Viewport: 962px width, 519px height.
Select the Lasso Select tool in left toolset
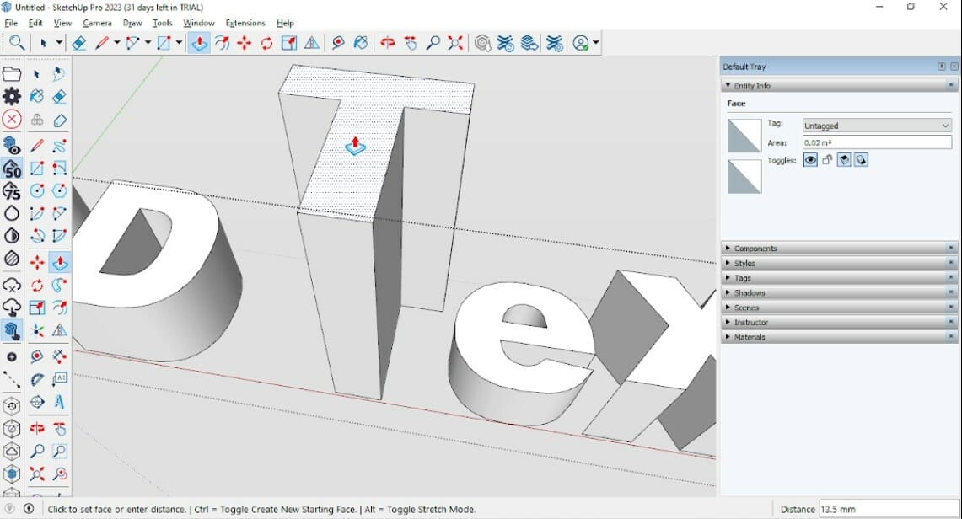(x=59, y=73)
